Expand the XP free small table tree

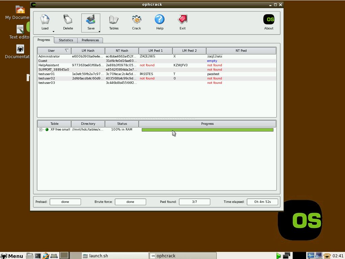(41, 129)
